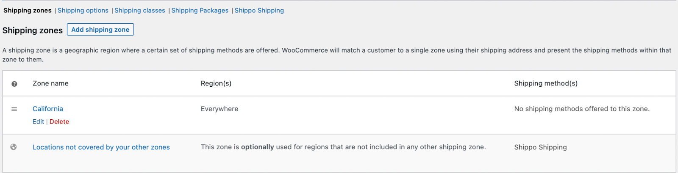Click the Shipping zones page heading

point(33,30)
